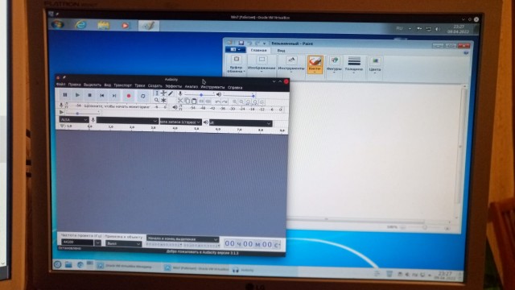Open the recording device dropdown
The height and width of the screenshot is (290, 515).
point(127,121)
